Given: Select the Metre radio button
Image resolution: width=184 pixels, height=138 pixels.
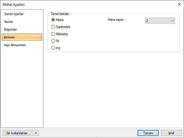Looking at the screenshot, I should 53,20.
